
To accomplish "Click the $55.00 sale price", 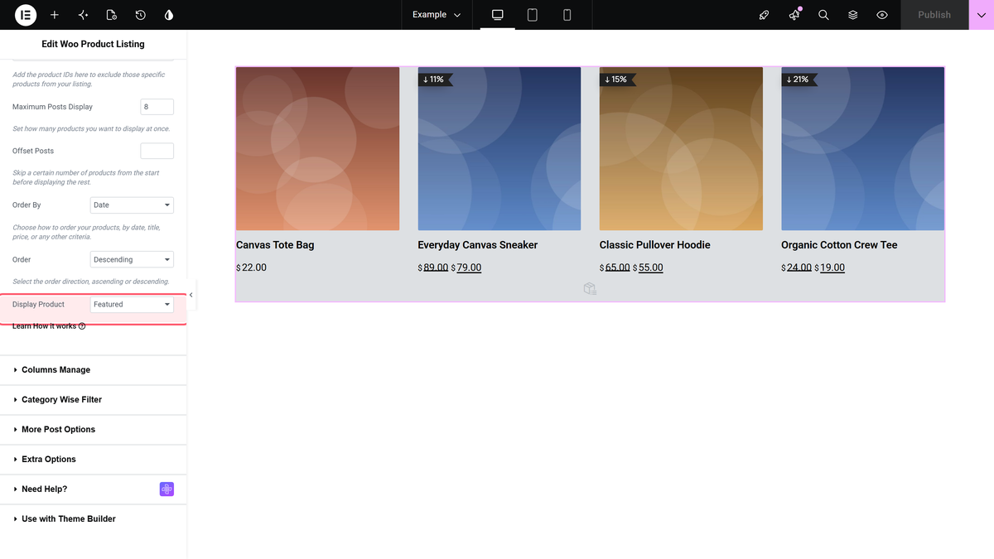I will coord(648,267).
